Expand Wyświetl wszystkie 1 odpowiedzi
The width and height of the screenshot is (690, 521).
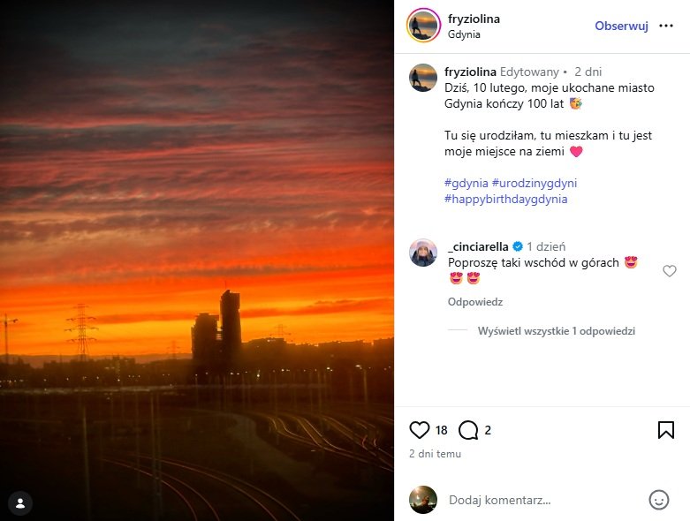click(x=556, y=331)
